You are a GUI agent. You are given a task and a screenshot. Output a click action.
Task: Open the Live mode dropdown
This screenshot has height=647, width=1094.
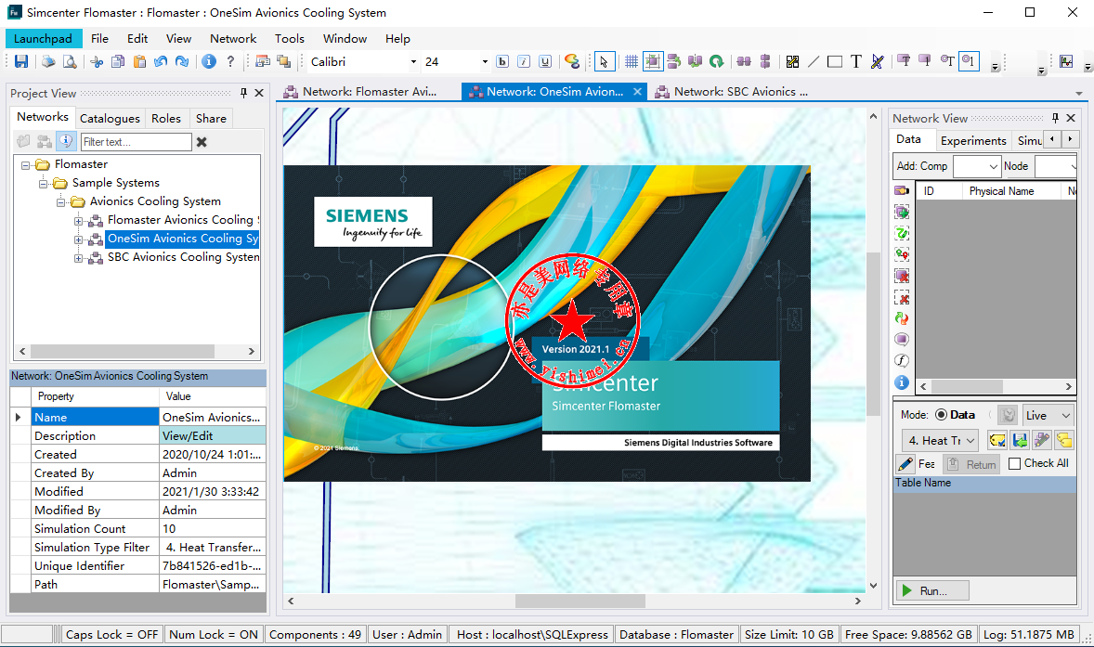(1048, 416)
